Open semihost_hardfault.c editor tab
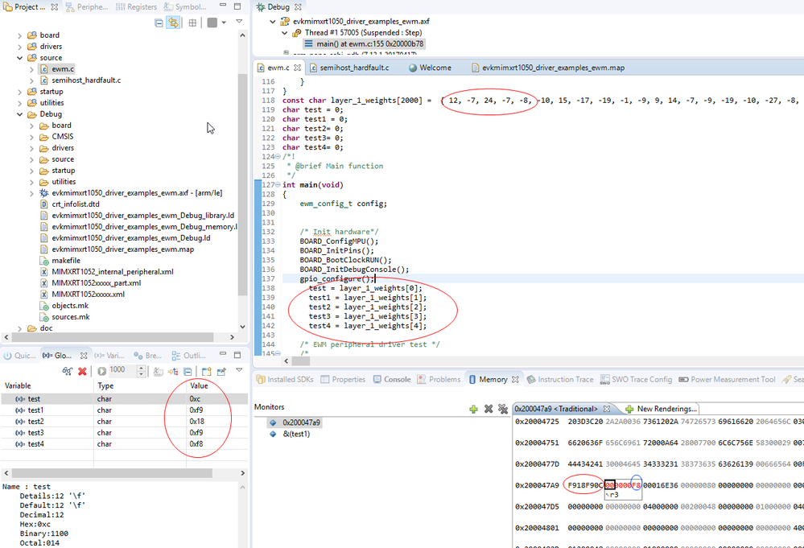The width and height of the screenshot is (804, 548). [x=348, y=68]
